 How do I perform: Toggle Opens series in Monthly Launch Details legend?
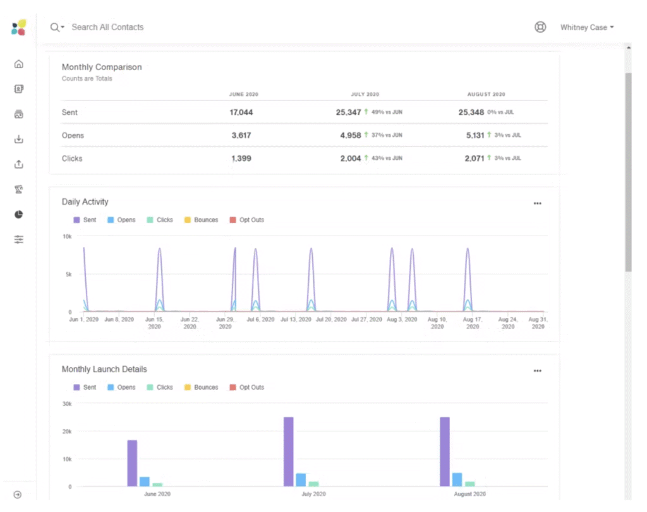point(121,388)
